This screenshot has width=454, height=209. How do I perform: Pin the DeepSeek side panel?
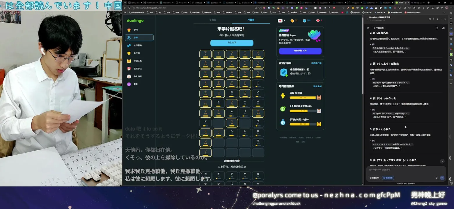click(x=437, y=19)
